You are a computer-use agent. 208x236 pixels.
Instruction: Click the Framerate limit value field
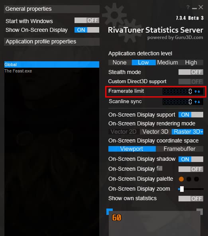[178, 92]
